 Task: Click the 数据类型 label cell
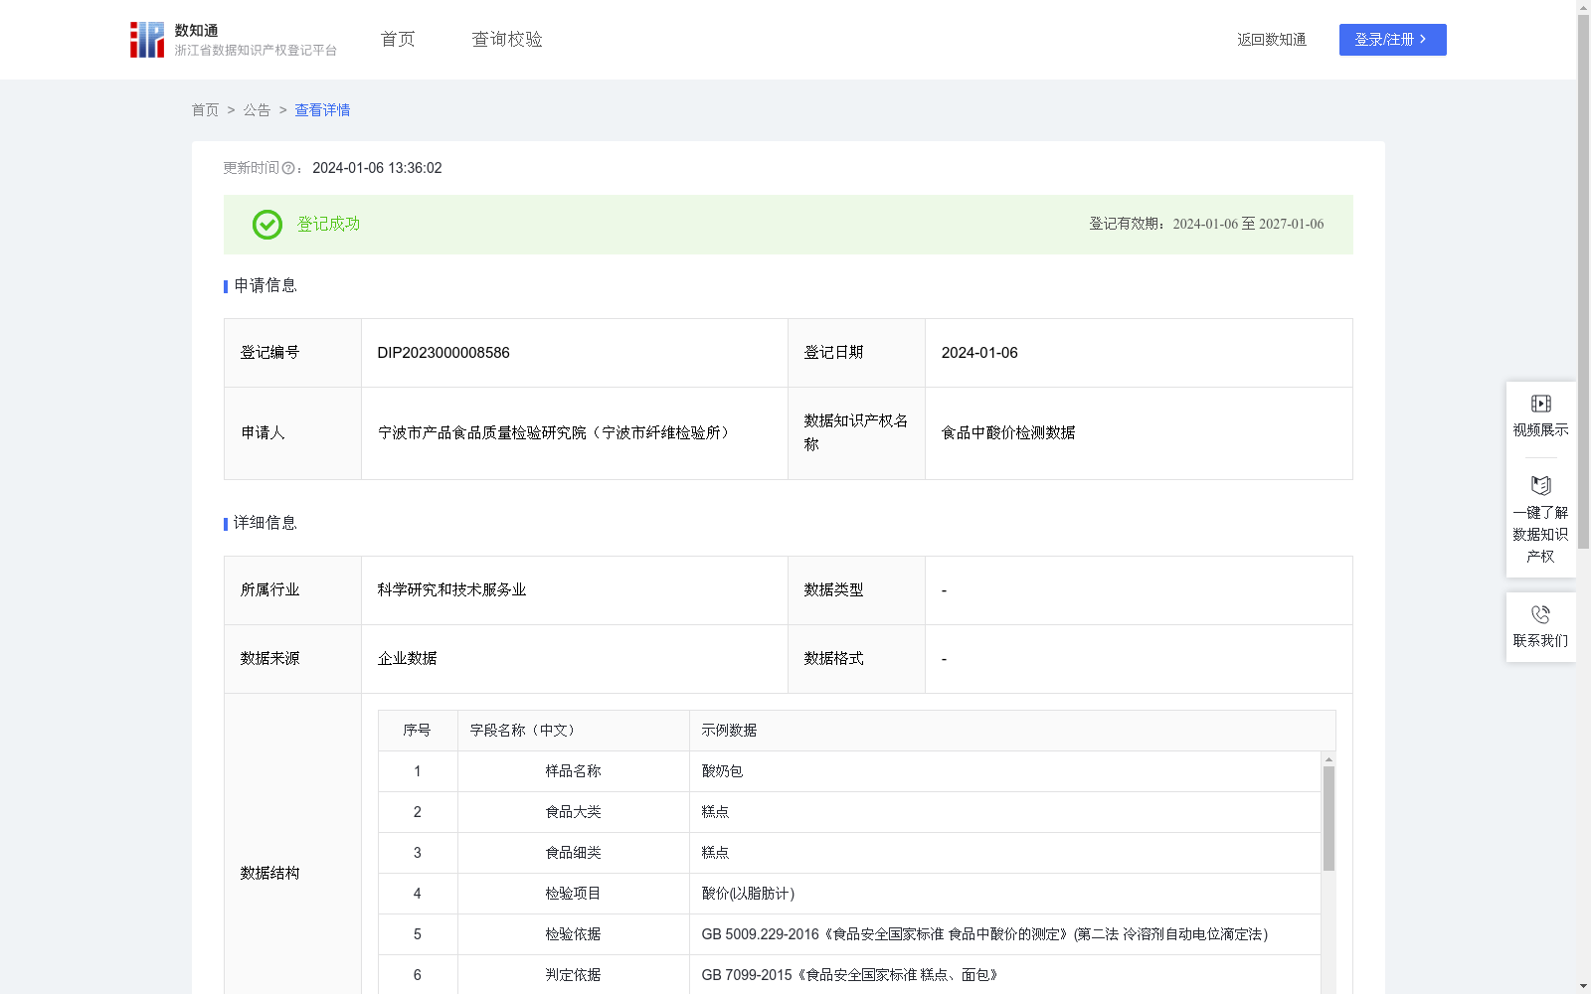[856, 590]
